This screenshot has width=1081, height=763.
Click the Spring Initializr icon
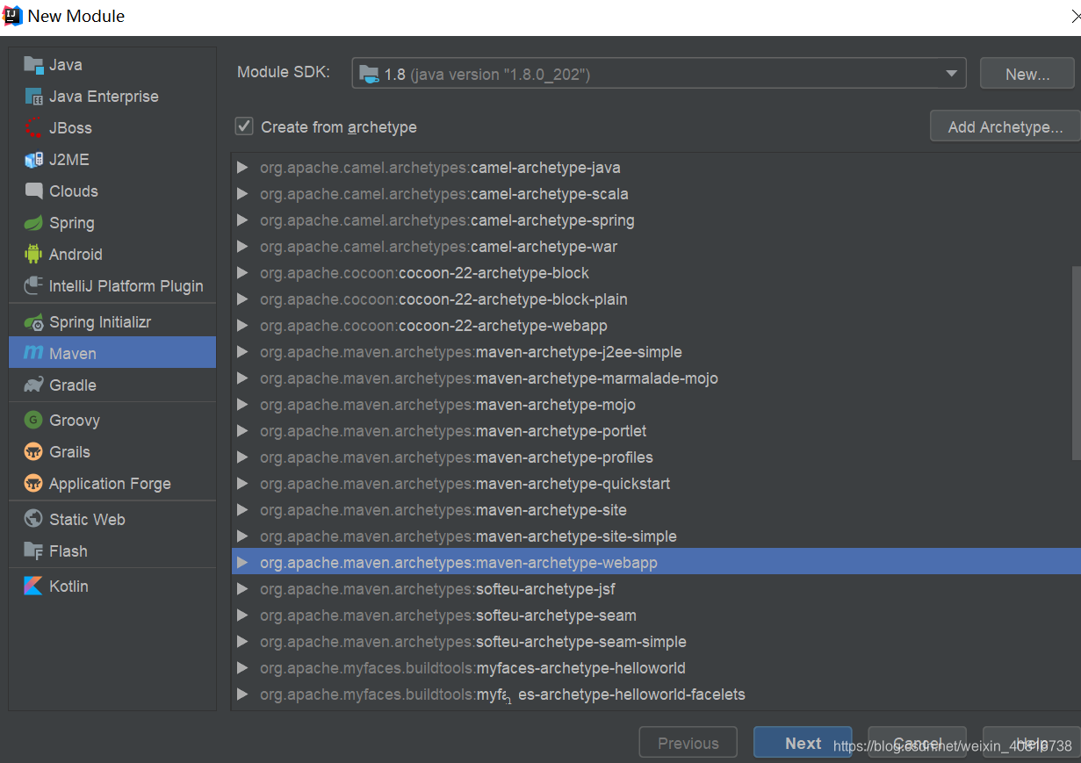point(33,322)
